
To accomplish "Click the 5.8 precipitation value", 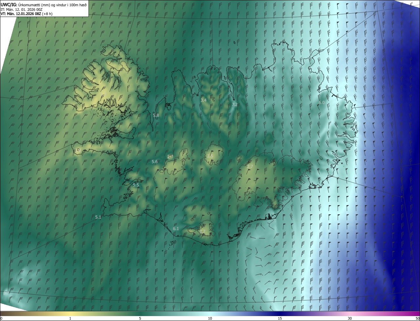I will tap(156, 116).
